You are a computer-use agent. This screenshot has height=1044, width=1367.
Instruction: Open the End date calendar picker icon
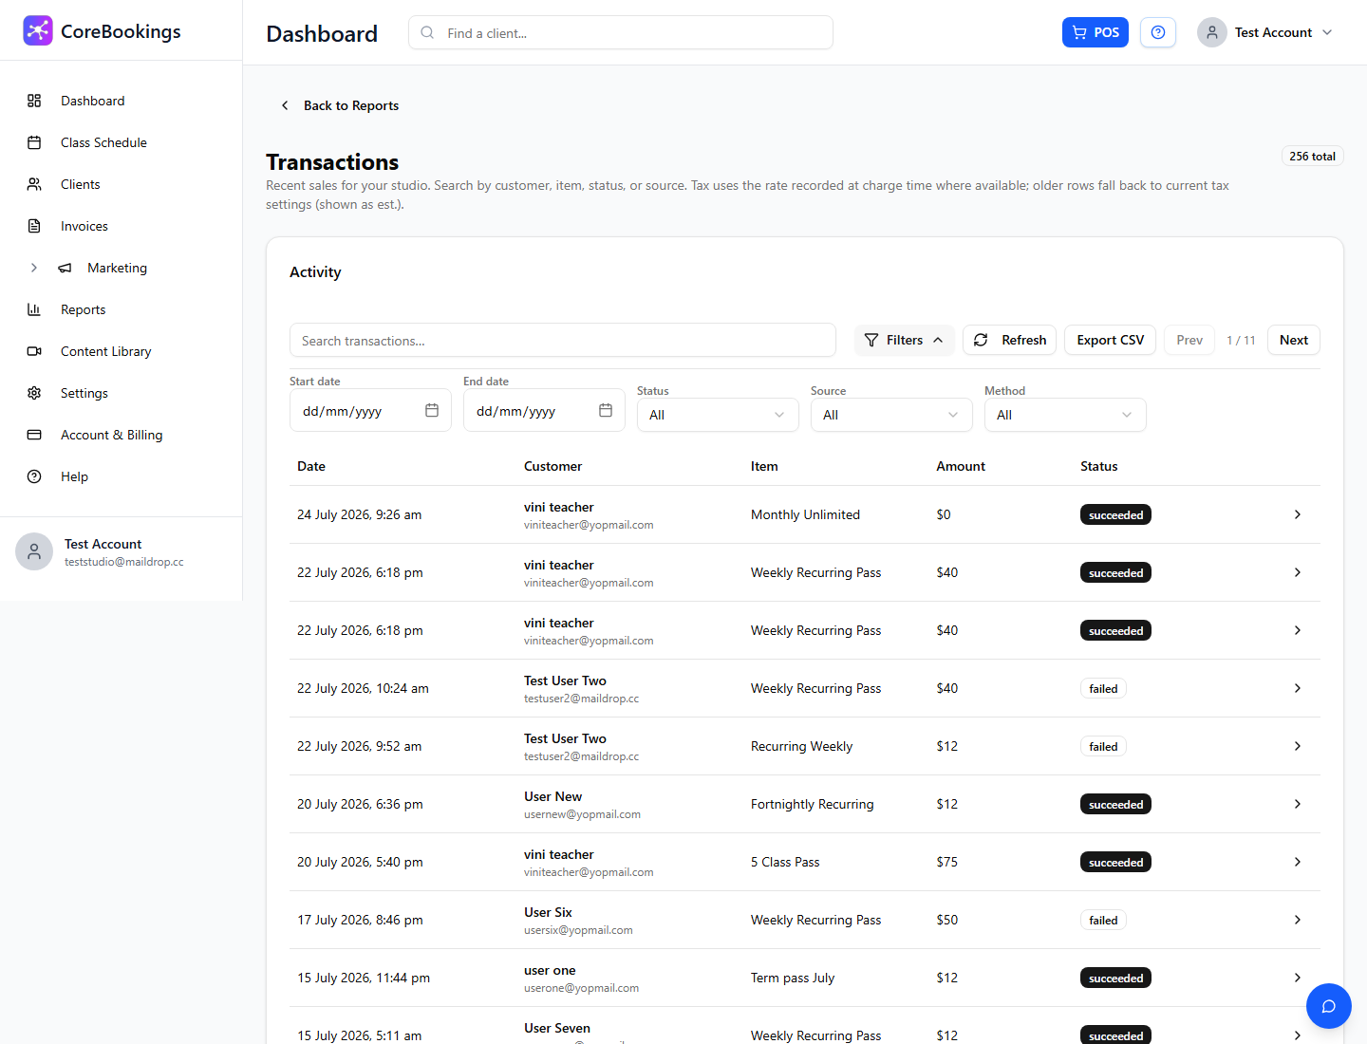pyautogui.click(x=606, y=410)
